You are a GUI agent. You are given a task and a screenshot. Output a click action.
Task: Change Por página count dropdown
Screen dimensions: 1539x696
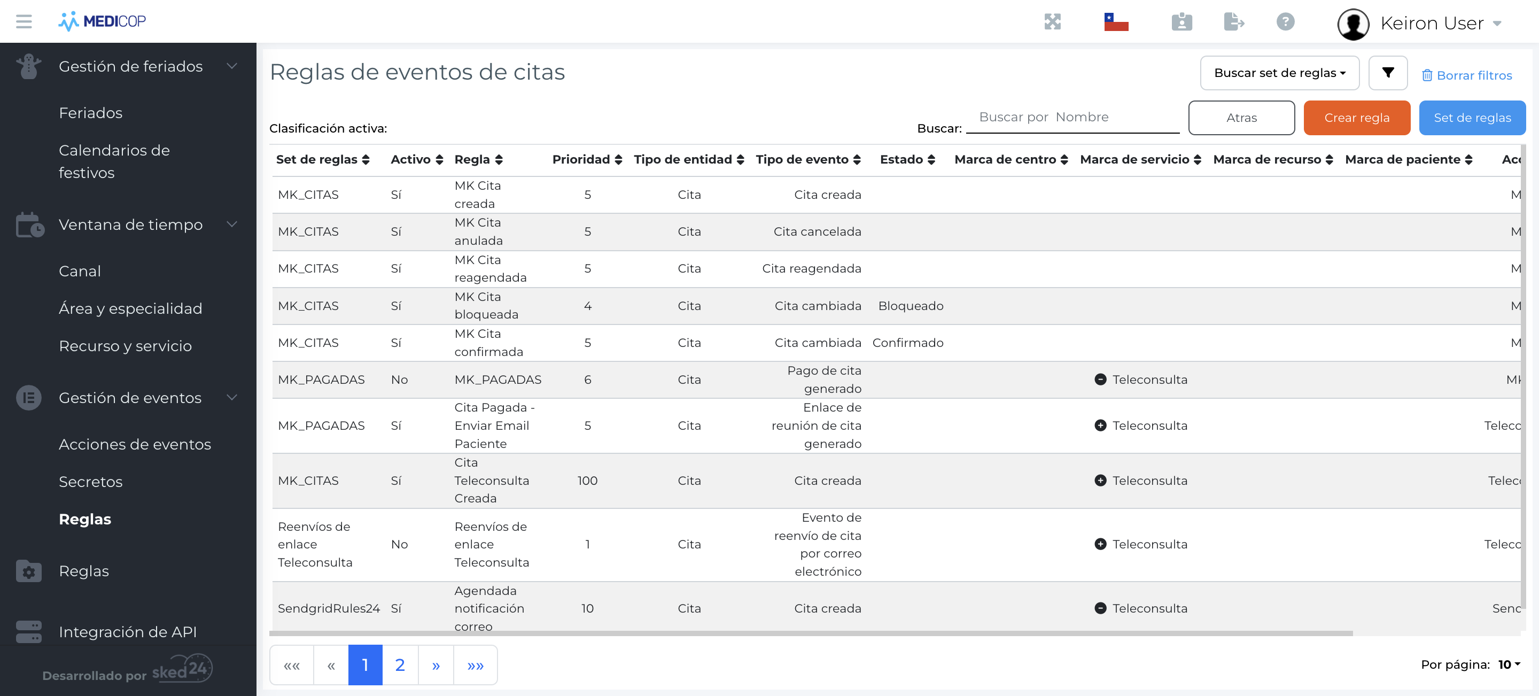(x=1509, y=665)
